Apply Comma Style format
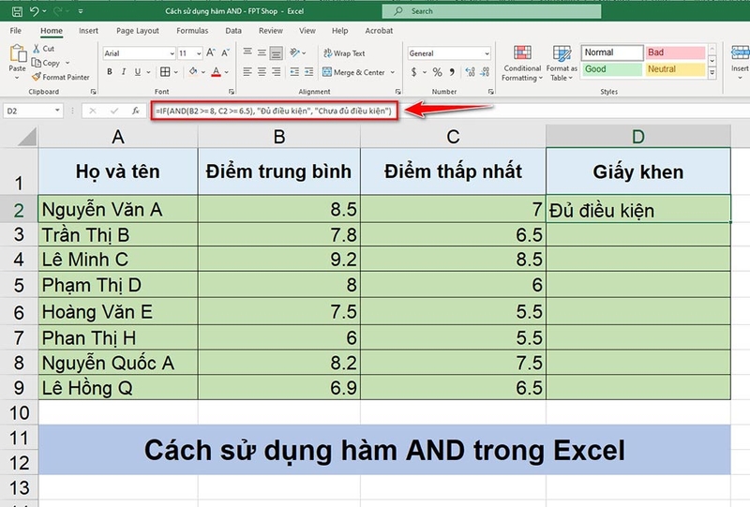 (452, 72)
